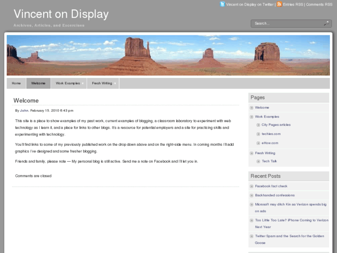337x253 pixels.
Task: Click the Pages widget heading
Action: pyautogui.click(x=257, y=97)
